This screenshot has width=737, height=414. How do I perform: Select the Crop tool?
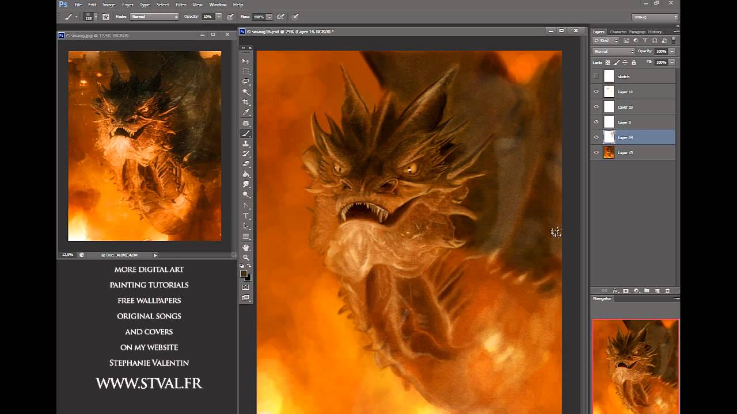coord(246,102)
